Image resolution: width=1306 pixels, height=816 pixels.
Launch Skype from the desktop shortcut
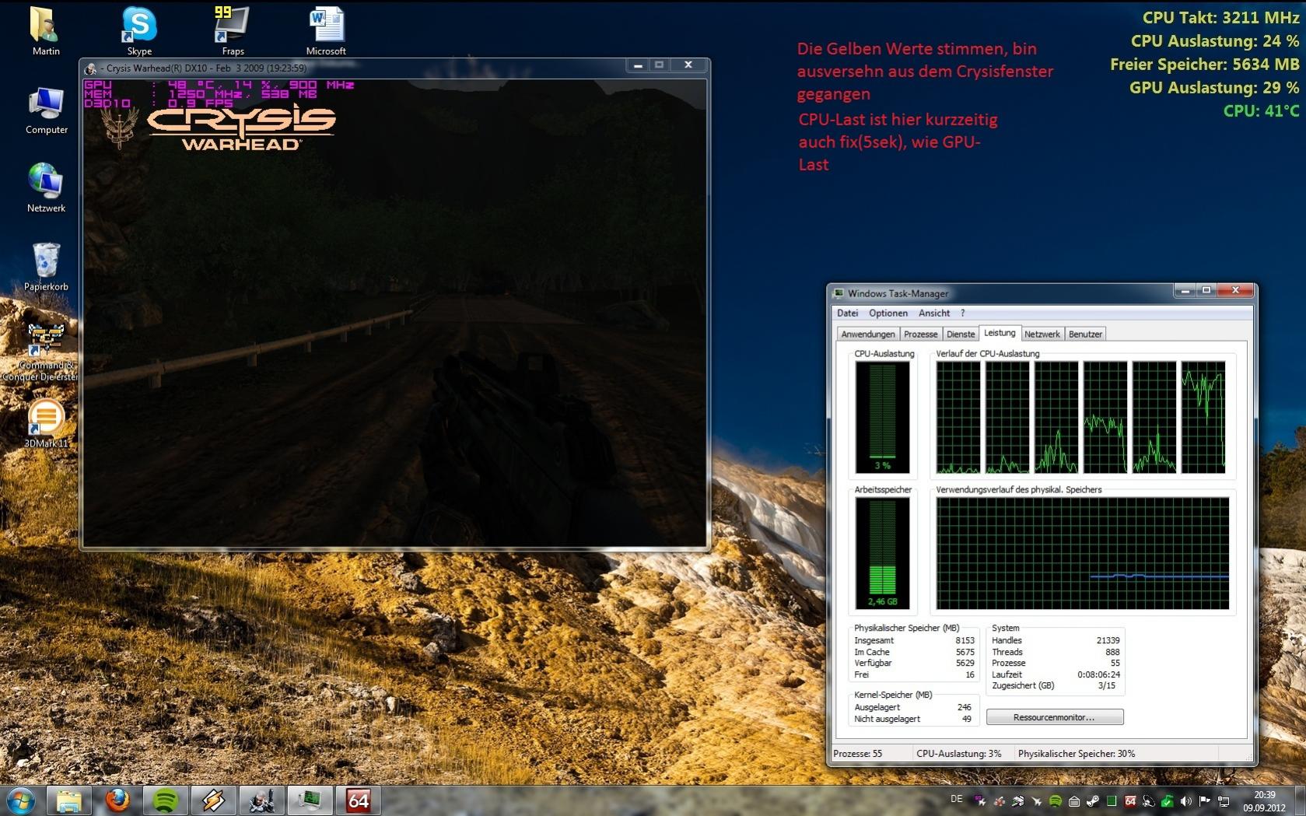pyautogui.click(x=139, y=31)
